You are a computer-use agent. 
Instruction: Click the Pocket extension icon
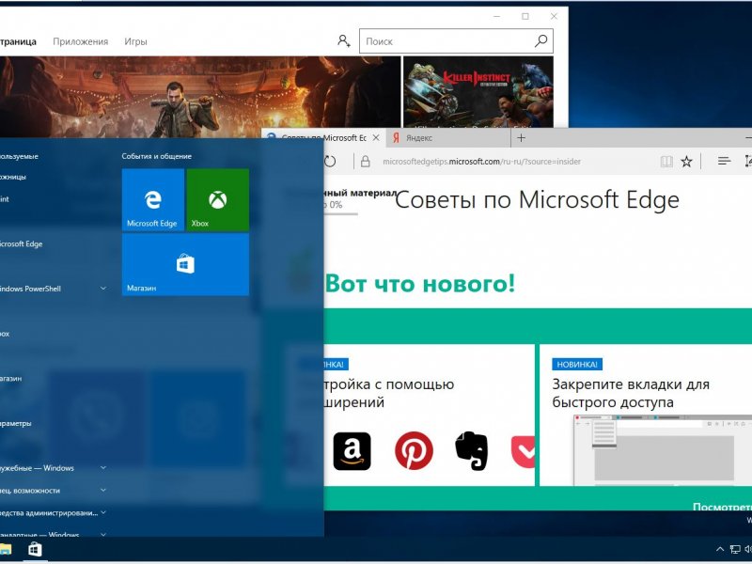pyautogui.click(x=523, y=451)
